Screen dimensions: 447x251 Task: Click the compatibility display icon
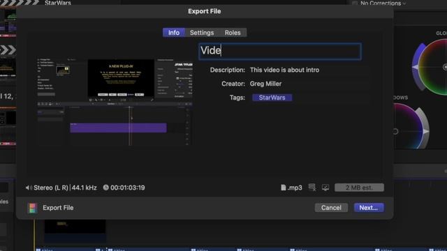click(325, 188)
